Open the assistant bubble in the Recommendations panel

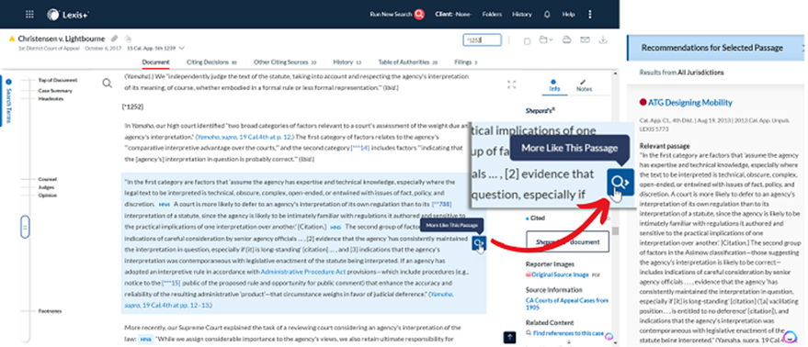click(790, 337)
